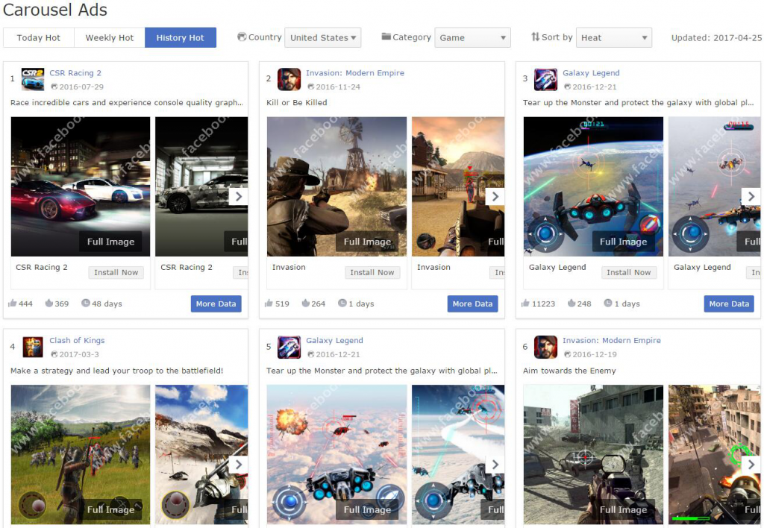The width and height of the screenshot is (764, 528).
Task: Click the sort arrows icon beside Sort by
Action: (535, 37)
